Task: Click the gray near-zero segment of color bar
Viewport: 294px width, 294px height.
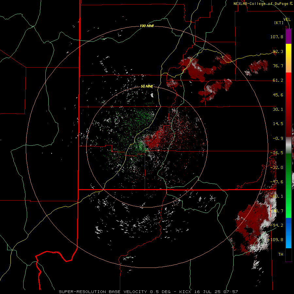Action: [288, 145]
